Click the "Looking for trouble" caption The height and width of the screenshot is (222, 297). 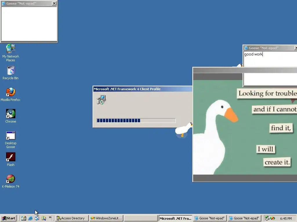(x=267, y=93)
